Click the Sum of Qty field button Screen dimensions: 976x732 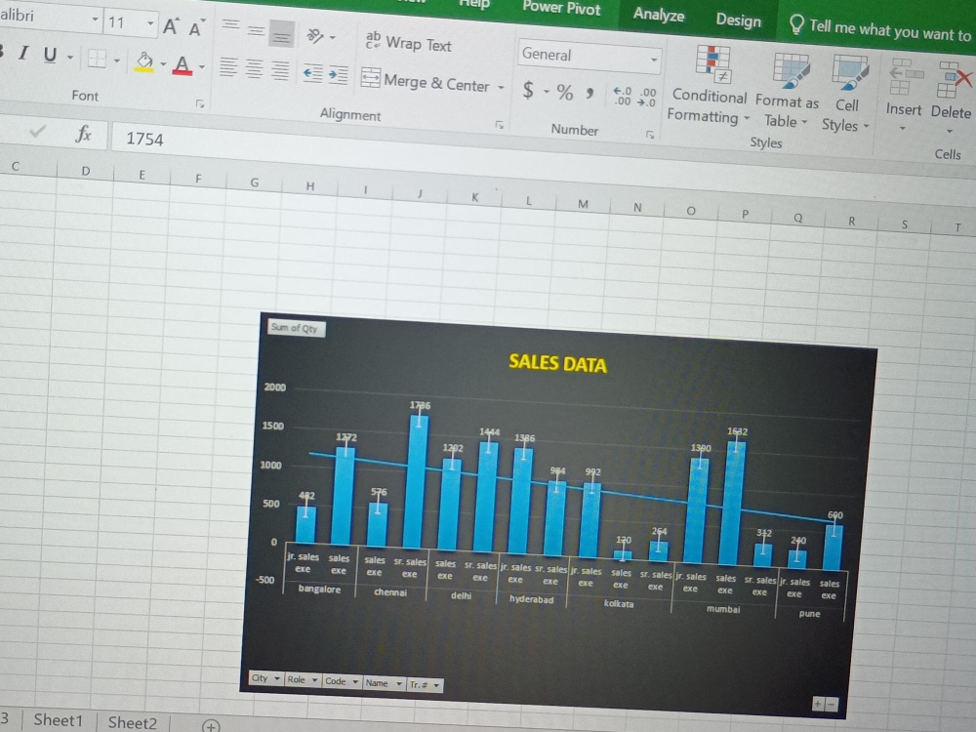[x=297, y=328]
